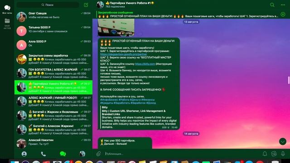Image resolution: width=290 pixels, height=163 pixels.
Task: Open the bitly.com link in message
Action: coord(145,64)
